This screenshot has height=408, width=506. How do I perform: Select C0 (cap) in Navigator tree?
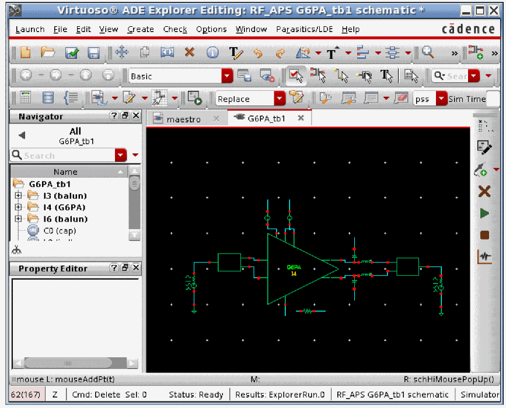(60, 231)
